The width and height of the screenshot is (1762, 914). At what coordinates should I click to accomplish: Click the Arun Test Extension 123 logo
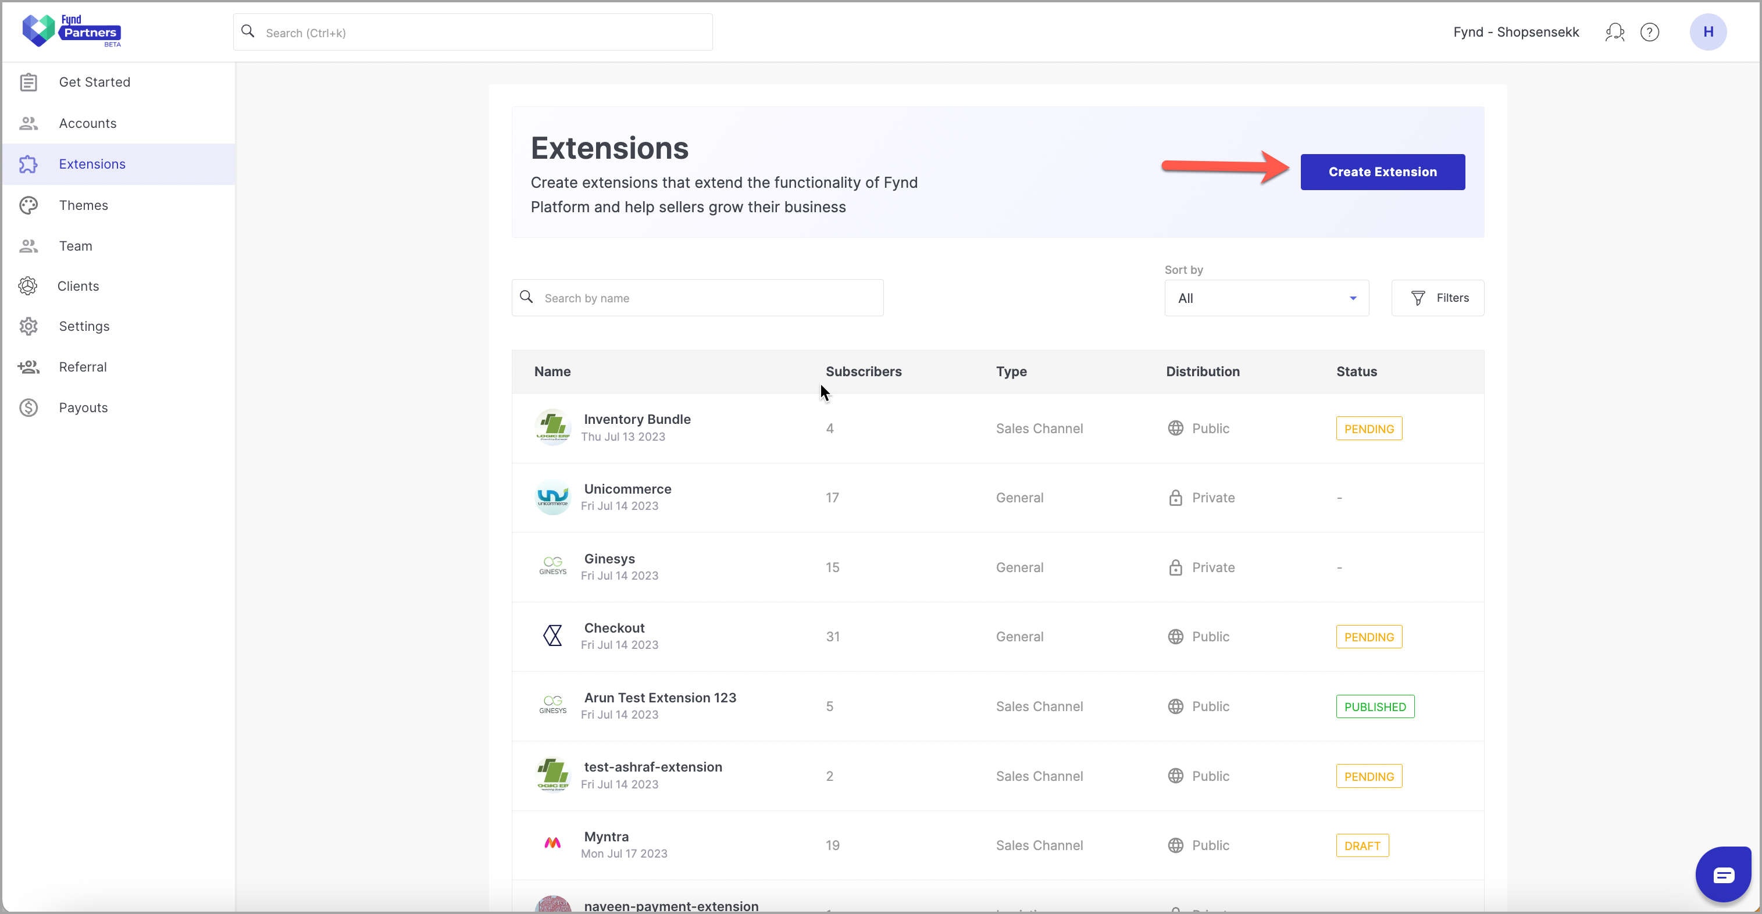click(552, 705)
